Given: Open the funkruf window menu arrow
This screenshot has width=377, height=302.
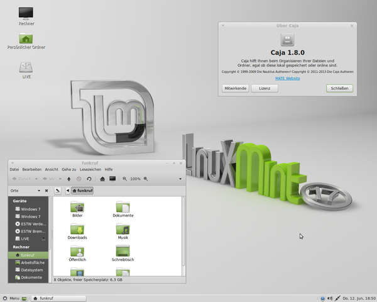Looking at the screenshot, I should (13, 163).
